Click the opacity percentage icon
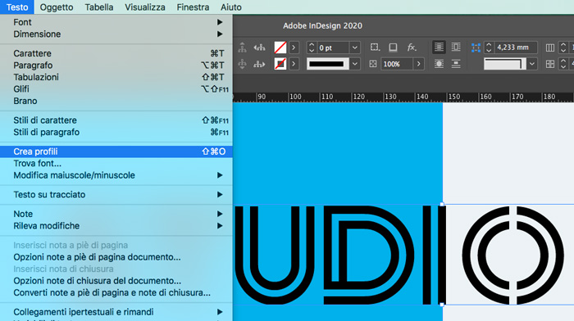The height and width of the screenshot is (321, 574). coord(372,64)
